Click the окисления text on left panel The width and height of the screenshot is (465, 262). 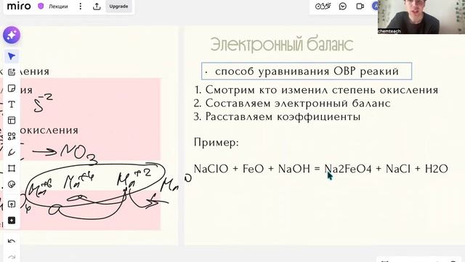[x=50, y=130]
